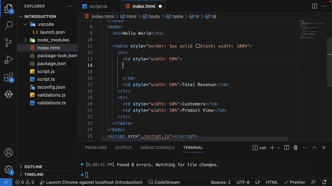Open the remote window indicator
The height and width of the screenshot is (186, 332).
pyautogui.click(x=6, y=182)
